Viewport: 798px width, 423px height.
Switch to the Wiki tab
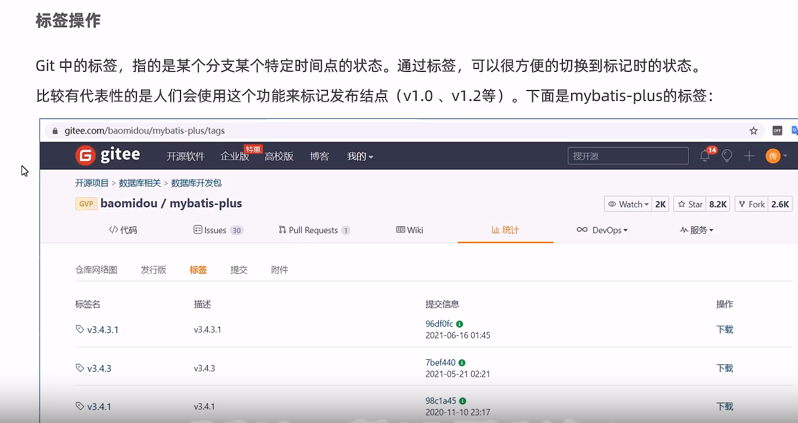tap(410, 230)
